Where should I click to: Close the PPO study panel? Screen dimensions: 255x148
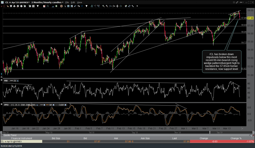click(2, 104)
